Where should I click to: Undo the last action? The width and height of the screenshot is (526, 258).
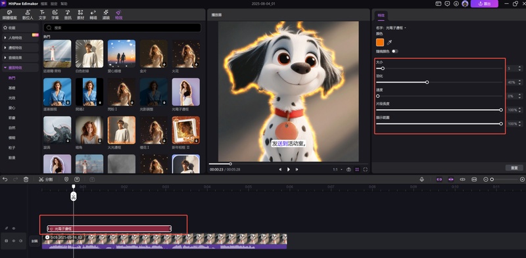[x=5, y=180]
